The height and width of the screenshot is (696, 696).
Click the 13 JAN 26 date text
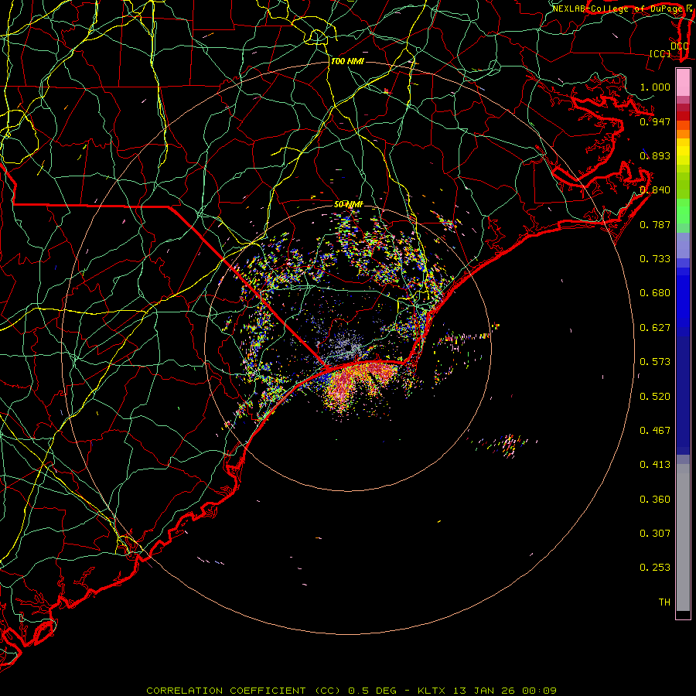coord(485,691)
